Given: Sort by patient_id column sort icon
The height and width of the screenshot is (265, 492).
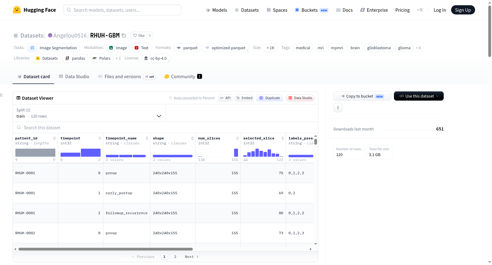Looking at the screenshot, I should (54, 138).
